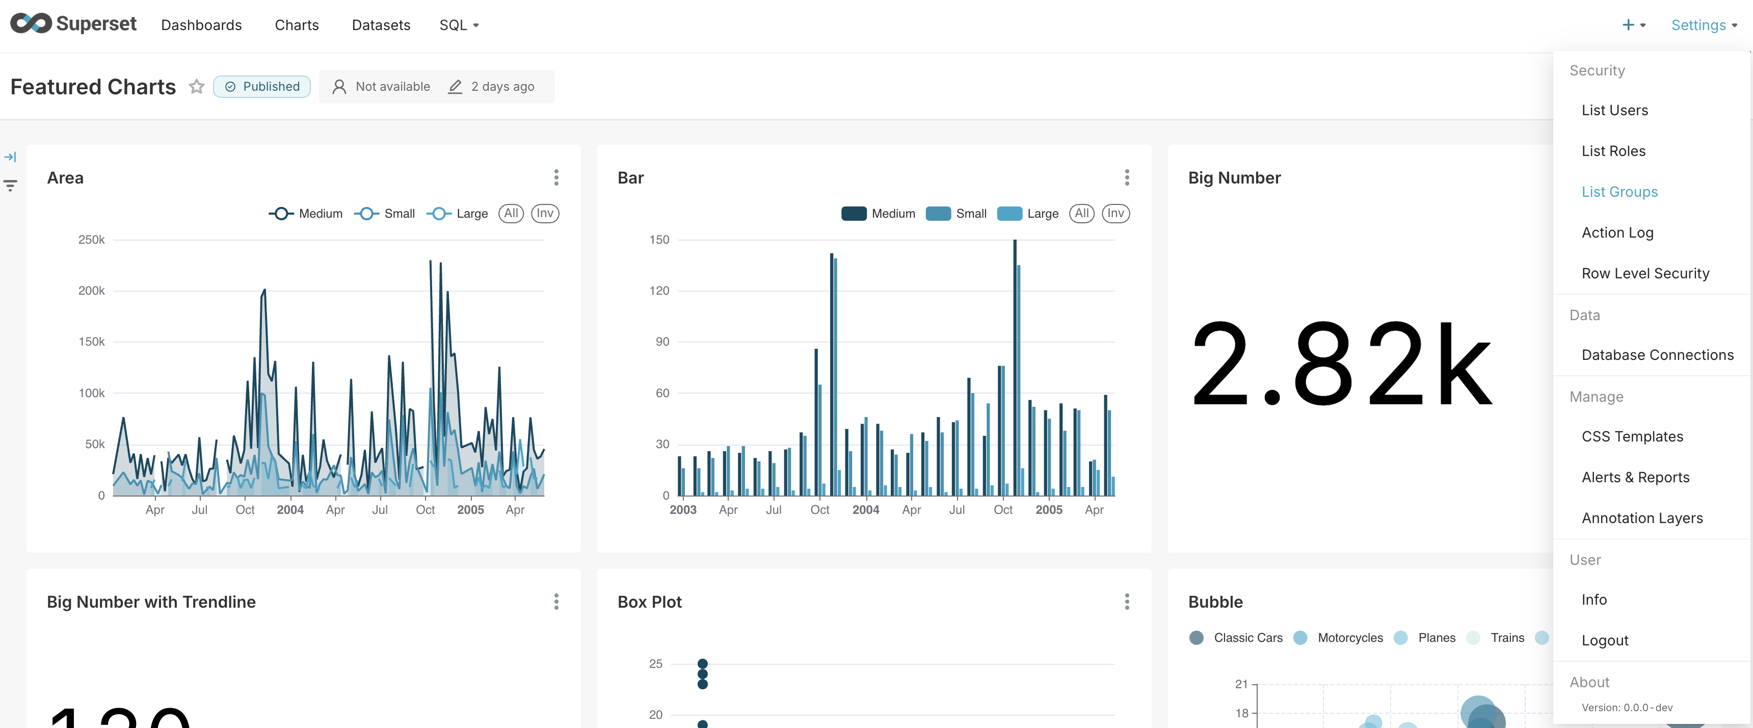
Task: Open Database Connections from the Settings menu
Action: coord(1652,355)
